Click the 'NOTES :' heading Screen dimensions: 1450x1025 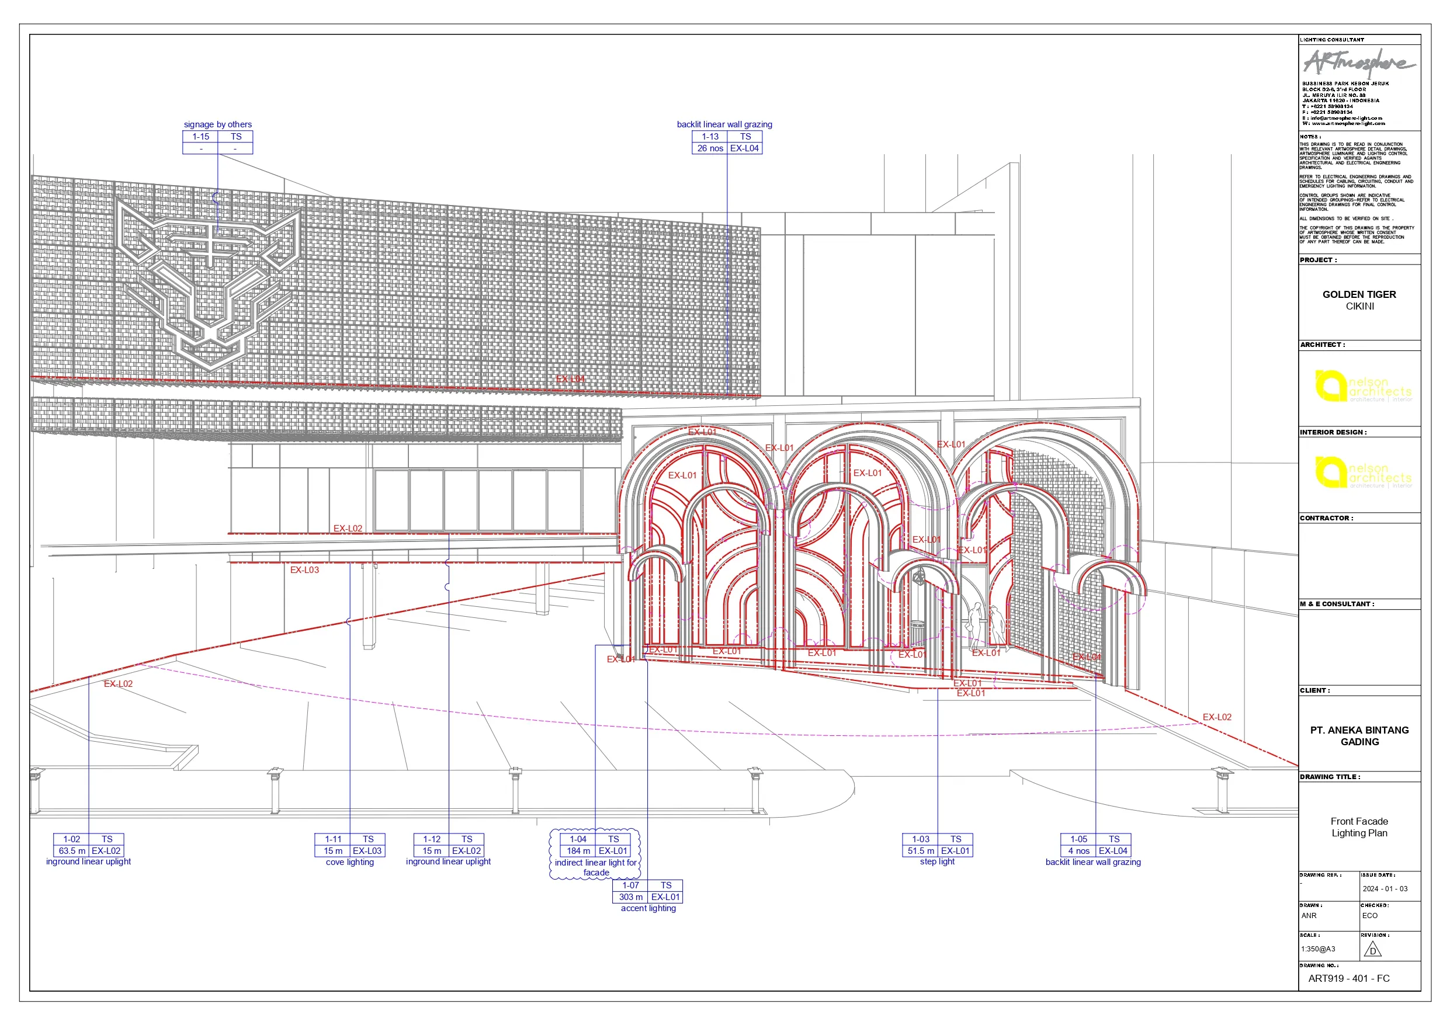click(1310, 137)
